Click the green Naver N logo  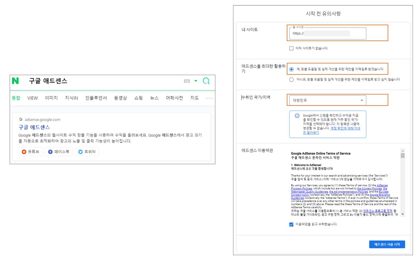click(x=16, y=81)
